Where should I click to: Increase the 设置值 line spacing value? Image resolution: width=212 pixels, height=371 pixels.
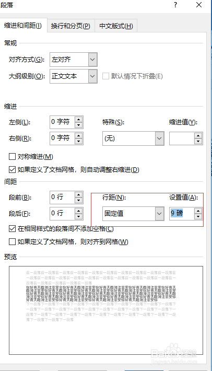pos(198,211)
